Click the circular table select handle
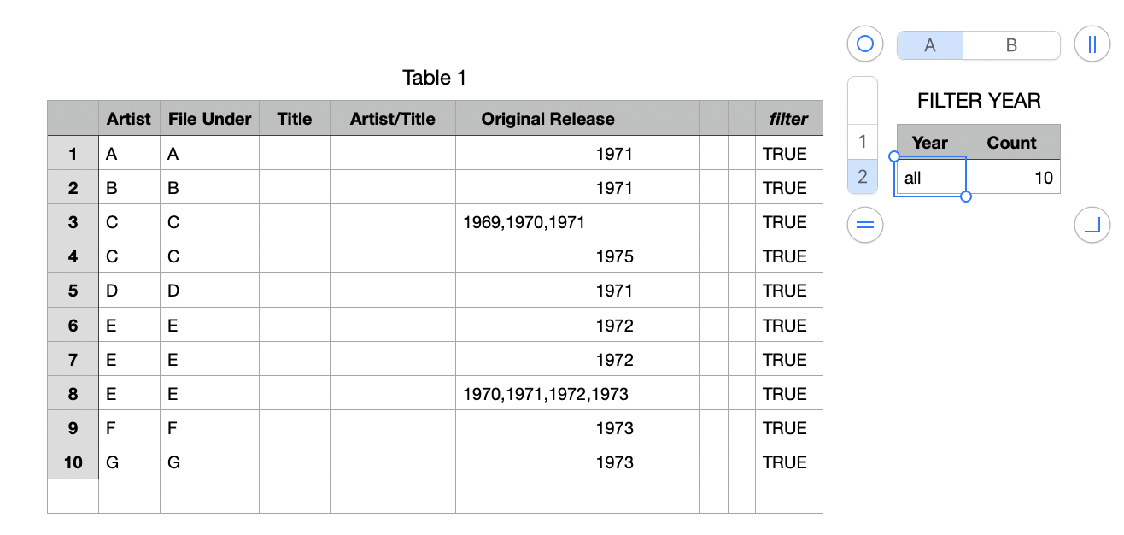This screenshot has width=1124, height=535. click(x=865, y=44)
